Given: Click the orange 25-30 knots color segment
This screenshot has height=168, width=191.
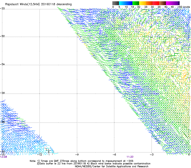Looking at the screenshot, I should click(149, 3).
